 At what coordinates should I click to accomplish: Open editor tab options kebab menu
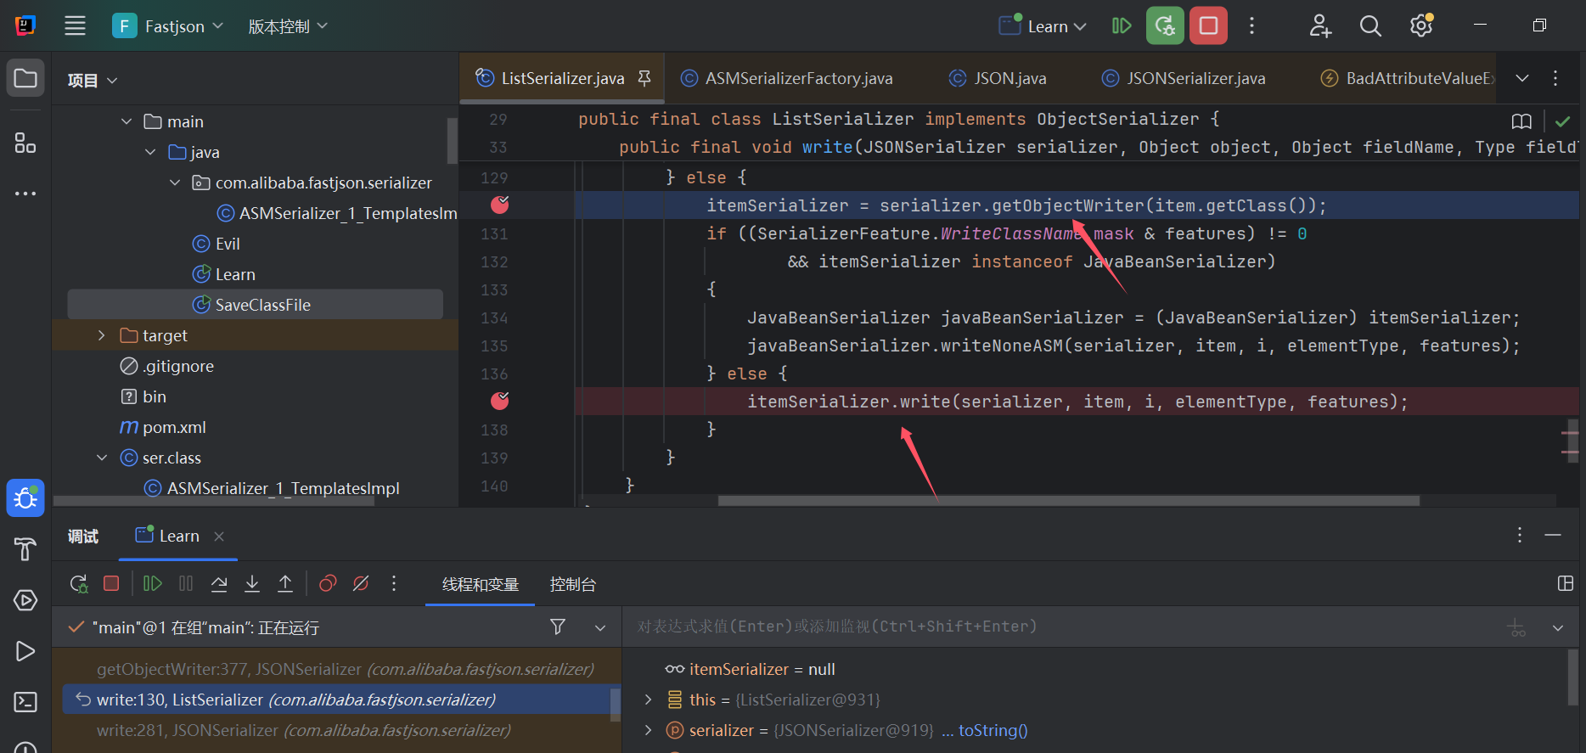1555,78
